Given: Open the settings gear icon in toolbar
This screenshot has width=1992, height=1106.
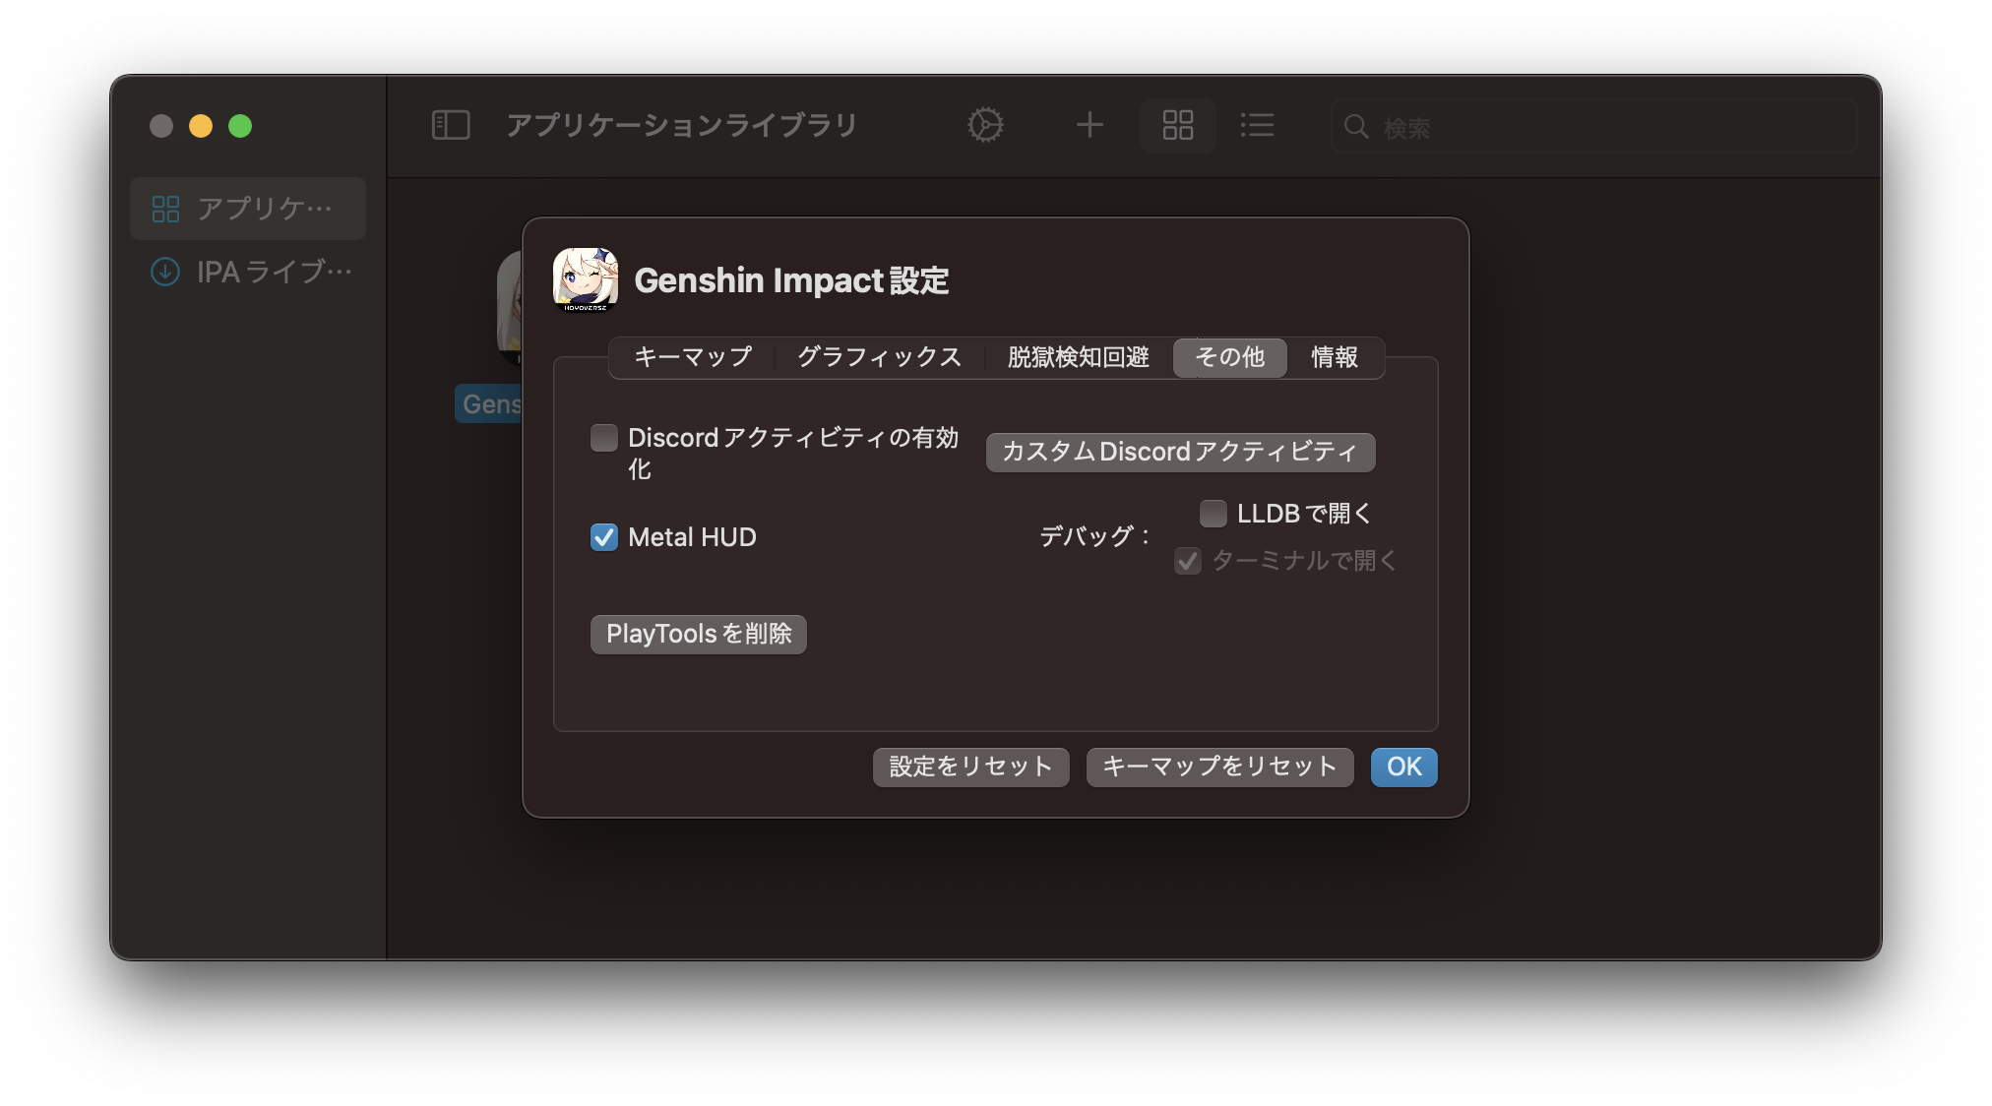Looking at the screenshot, I should pyautogui.click(x=985, y=125).
